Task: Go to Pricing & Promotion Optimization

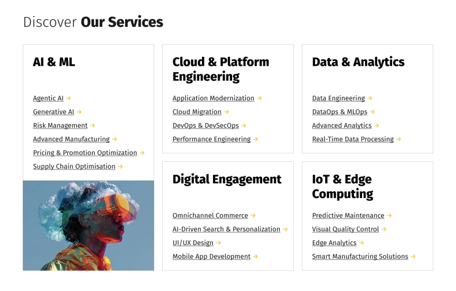Action: (85, 153)
